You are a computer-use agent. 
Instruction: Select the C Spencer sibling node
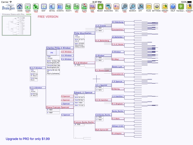coord(67,115)
